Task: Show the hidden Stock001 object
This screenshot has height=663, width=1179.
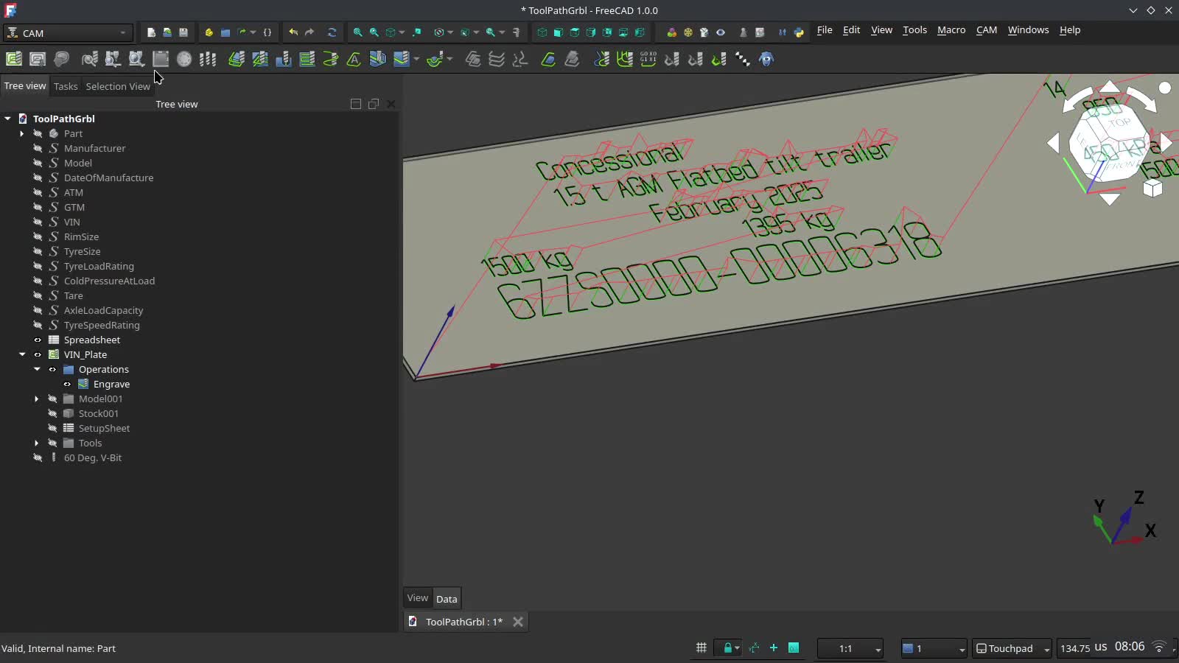Action: click(x=52, y=413)
